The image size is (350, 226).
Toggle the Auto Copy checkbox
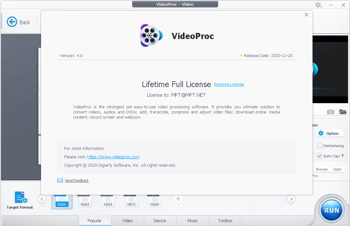tap(320, 156)
